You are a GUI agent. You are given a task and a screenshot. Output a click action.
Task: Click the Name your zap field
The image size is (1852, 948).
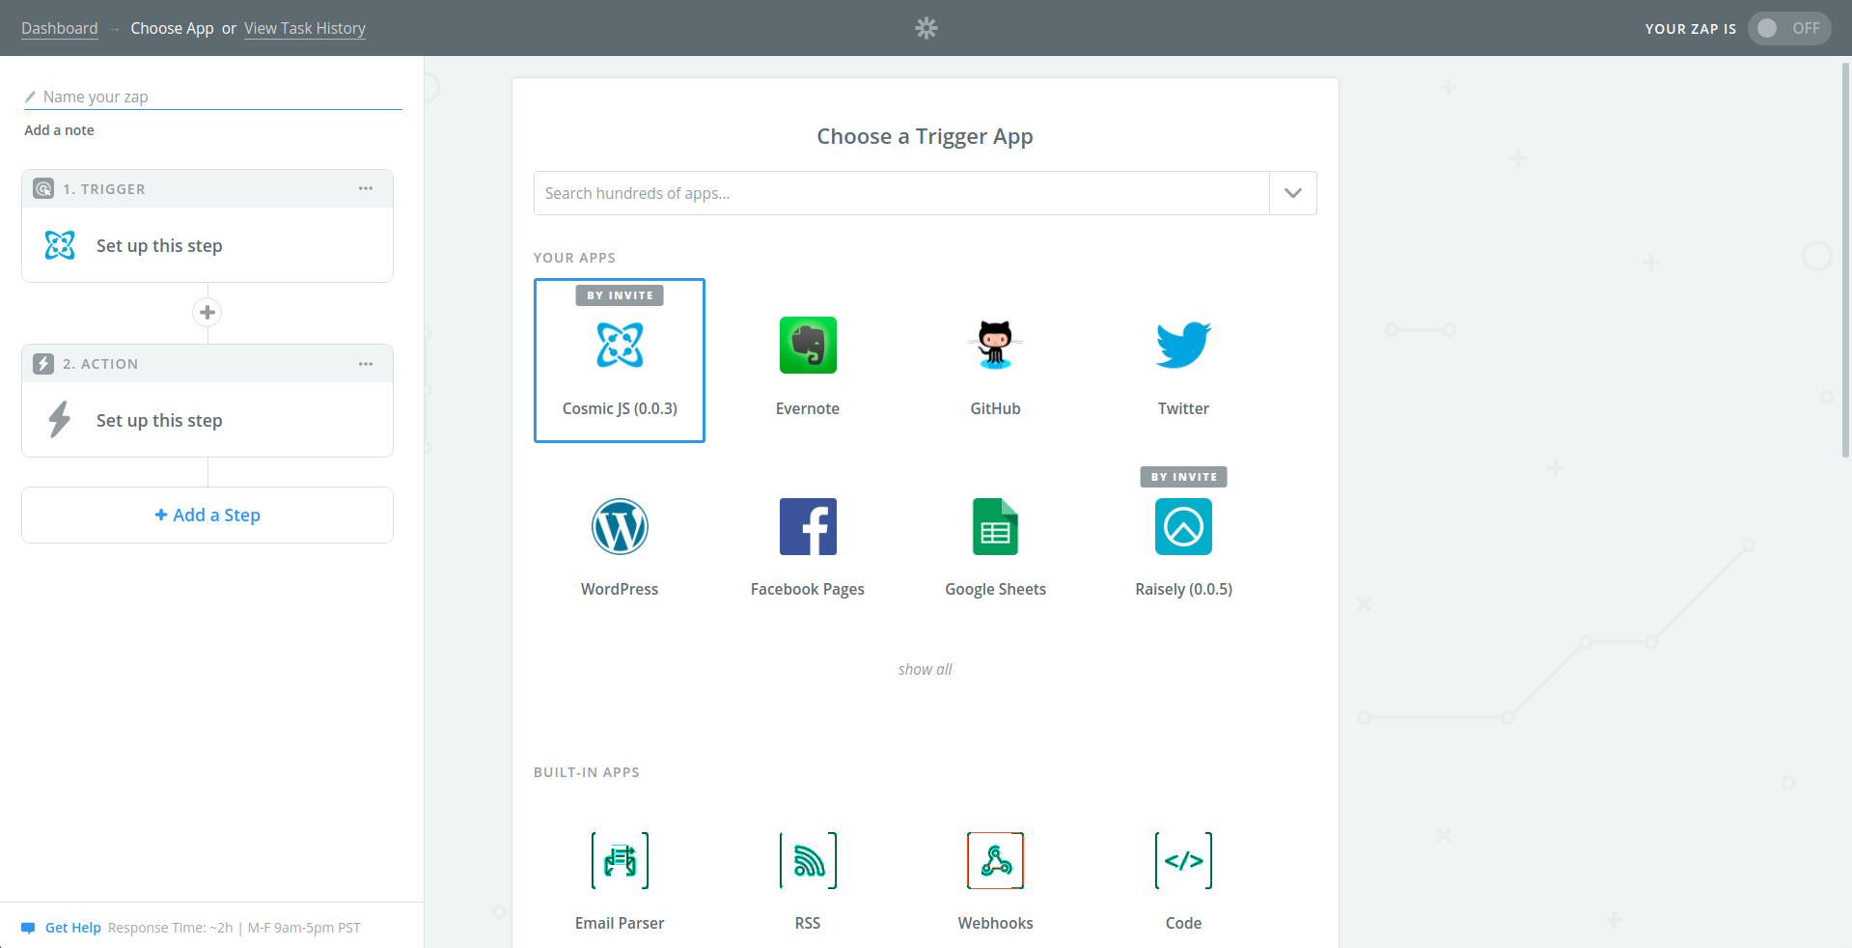point(213,97)
